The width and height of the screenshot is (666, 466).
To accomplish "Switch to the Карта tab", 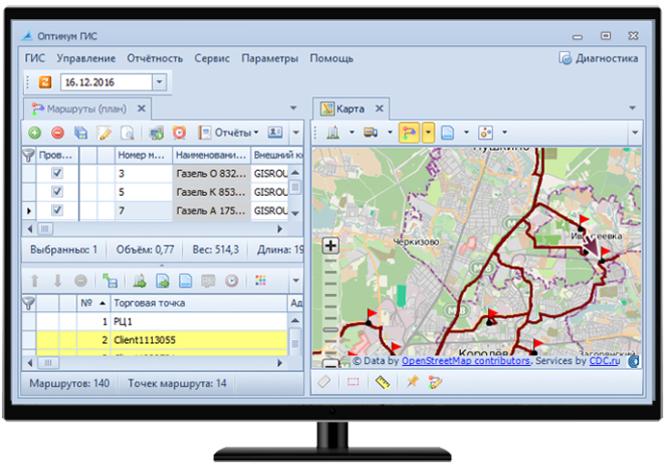I will point(350,109).
